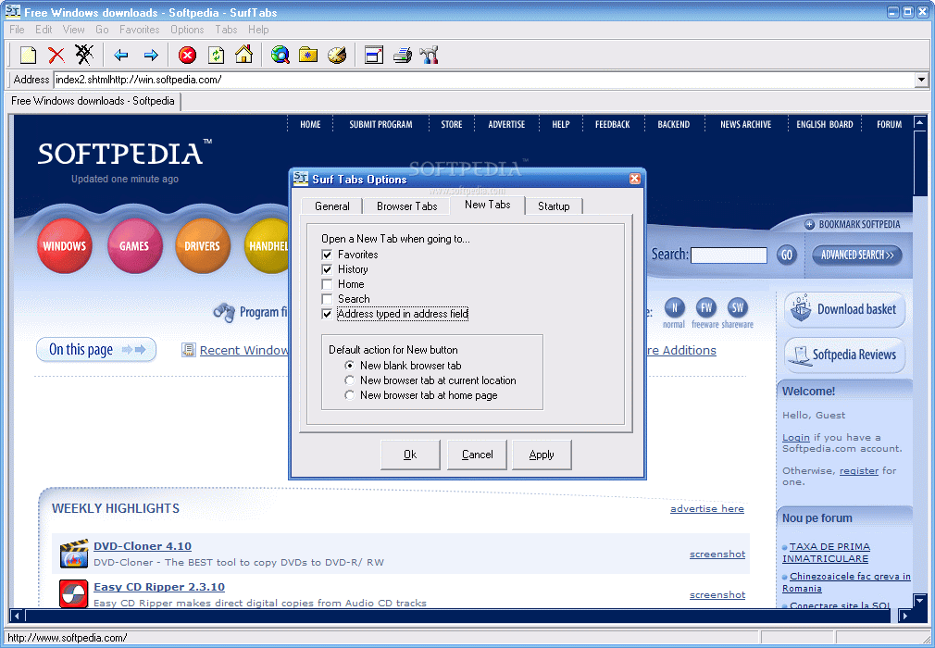The image size is (935, 648).
Task: Click the FW freeware filter icon
Action: (706, 308)
